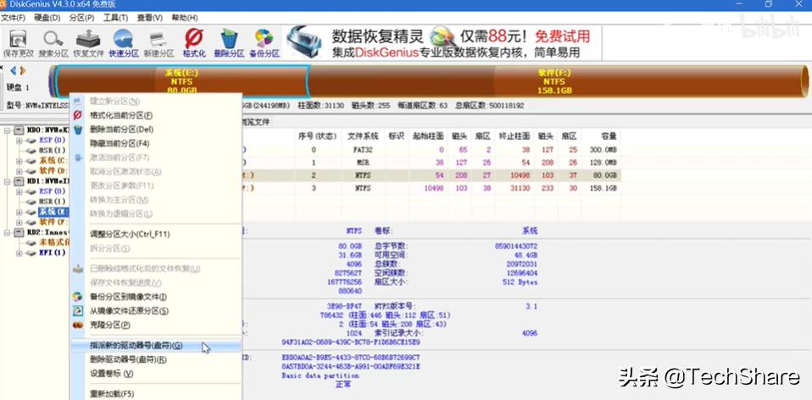Select the 软件(F:) 158.1GB partition bar
The width and height of the screenshot is (812, 400).
click(558, 81)
